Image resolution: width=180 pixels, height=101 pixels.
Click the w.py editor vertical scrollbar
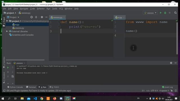[177, 38]
